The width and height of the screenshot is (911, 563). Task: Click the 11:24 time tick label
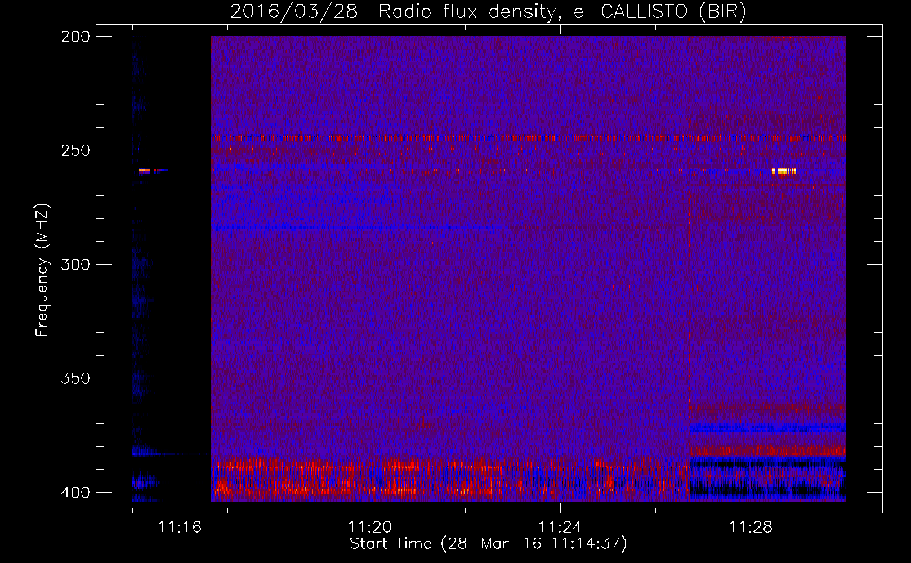click(560, 527)
